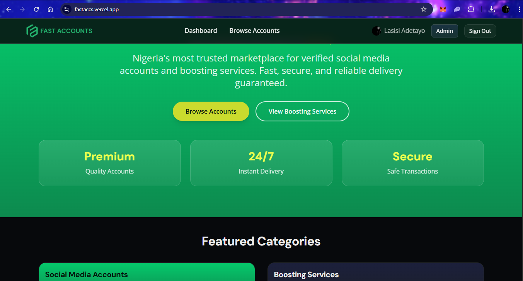Screen dimensions: 523x281
Task: View site information icon in address bar
Action: pos(66,9)
